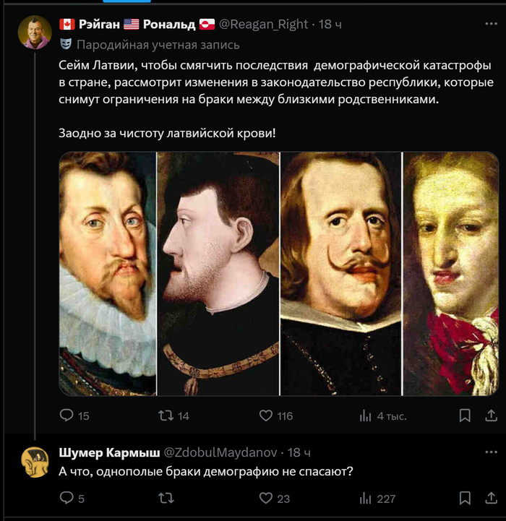This screenshot has width=506, height=521.
Task: Repost the Шумер Кармыш reply
Action: (x=166, y=498)
